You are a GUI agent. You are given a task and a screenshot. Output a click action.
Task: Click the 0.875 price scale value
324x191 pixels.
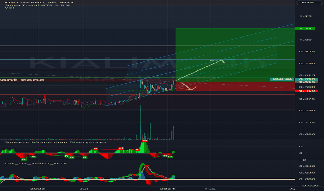tap(307, 52)
